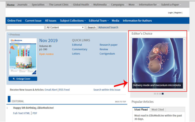This screenshot has width=195, height=122.
Task: Click the Open Access label
Action: click(x=46, y=54)
